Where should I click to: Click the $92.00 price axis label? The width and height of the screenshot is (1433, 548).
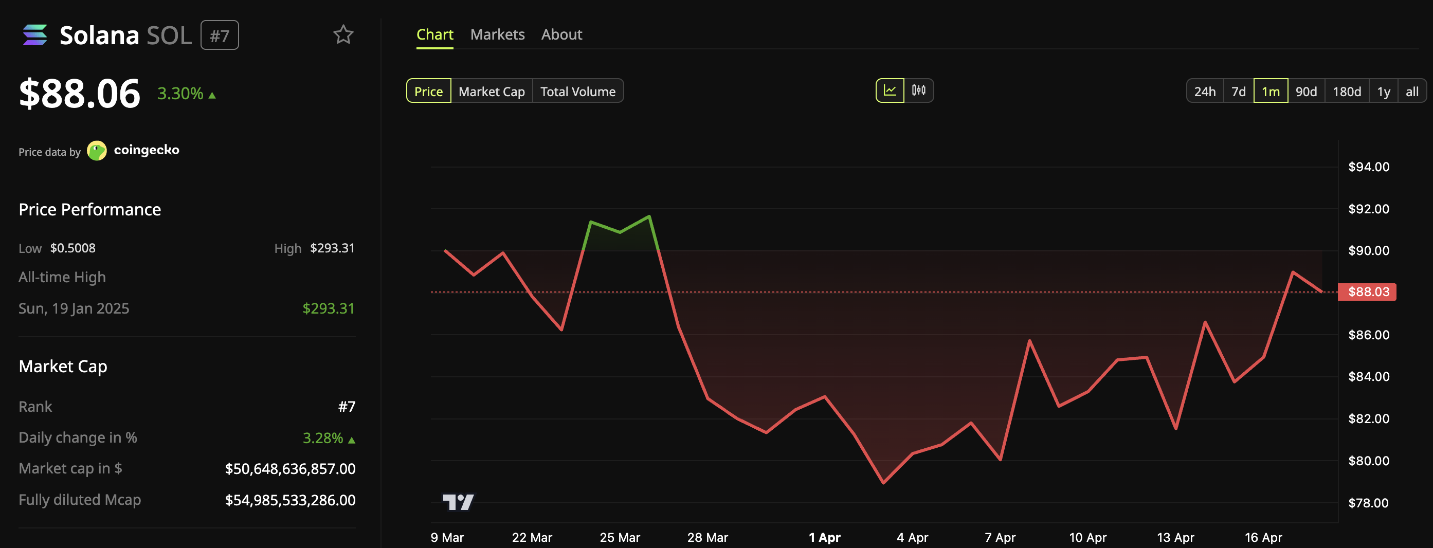click(1368, 209)
